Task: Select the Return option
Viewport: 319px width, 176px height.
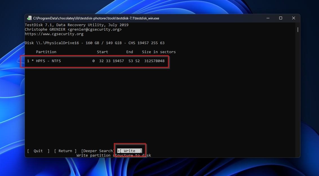Action: click(x=65, y=151)
